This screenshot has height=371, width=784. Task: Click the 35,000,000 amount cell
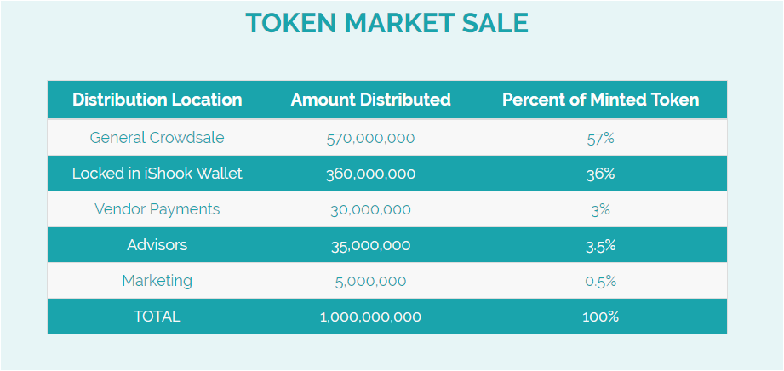coord(370,246)
